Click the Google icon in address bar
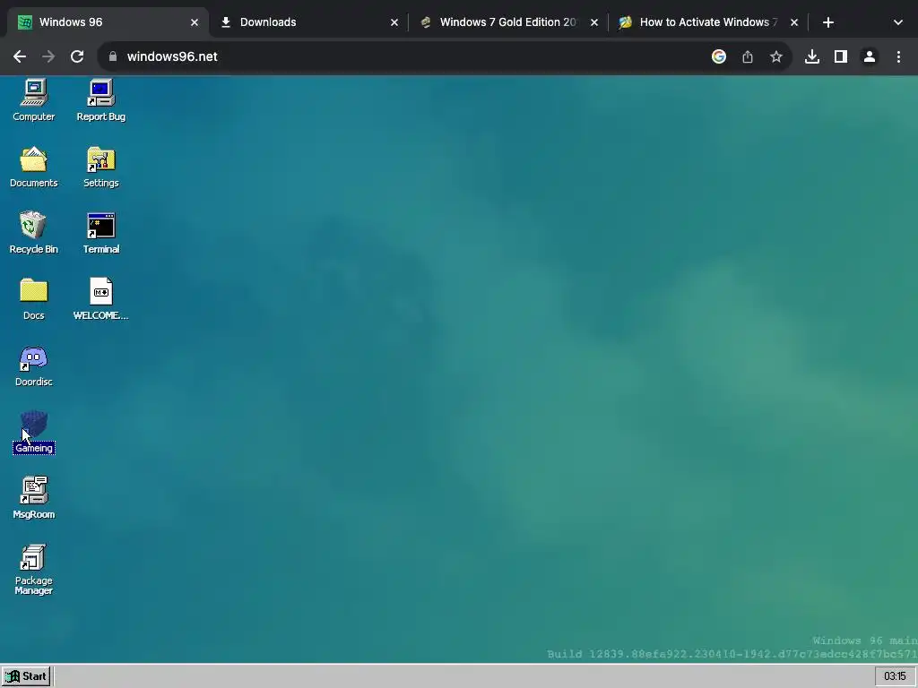918x688 pixels. 719,56
